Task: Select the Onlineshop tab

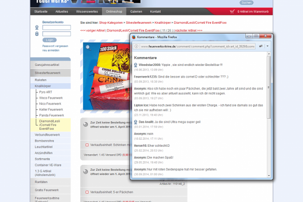Action: (x=114, y=11)
